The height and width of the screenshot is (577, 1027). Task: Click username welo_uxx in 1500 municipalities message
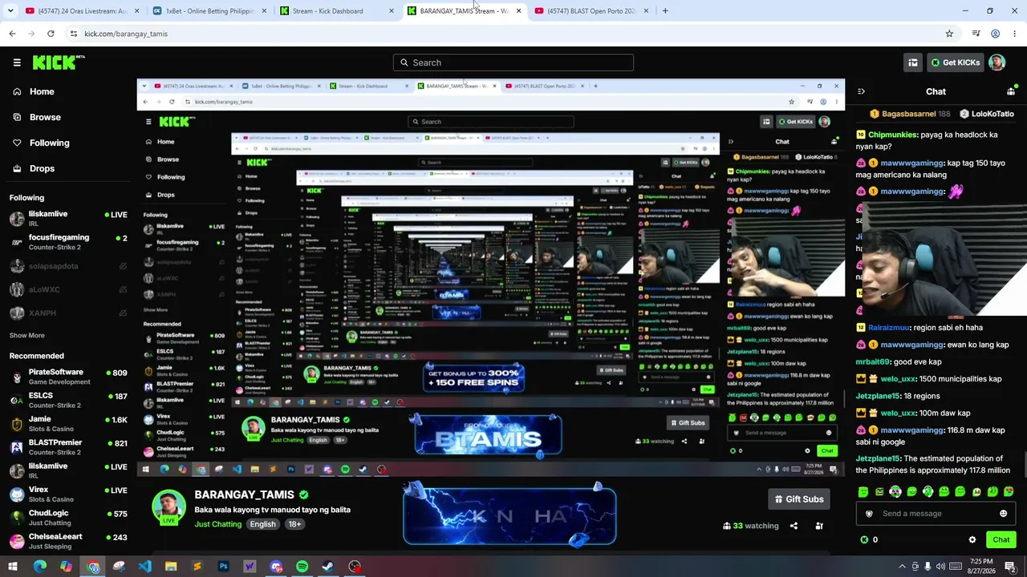tap(898, 379)
